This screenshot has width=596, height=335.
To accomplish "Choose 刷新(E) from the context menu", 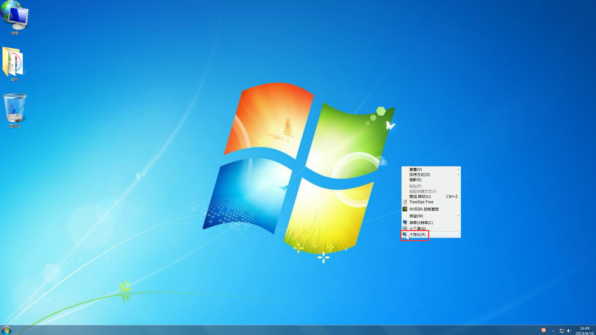I will 431,180.
